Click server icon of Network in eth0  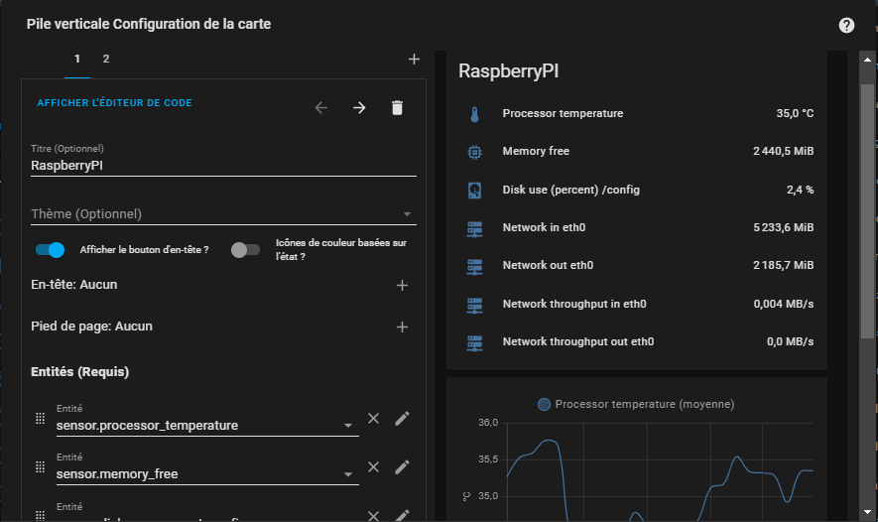pos(474,228)
